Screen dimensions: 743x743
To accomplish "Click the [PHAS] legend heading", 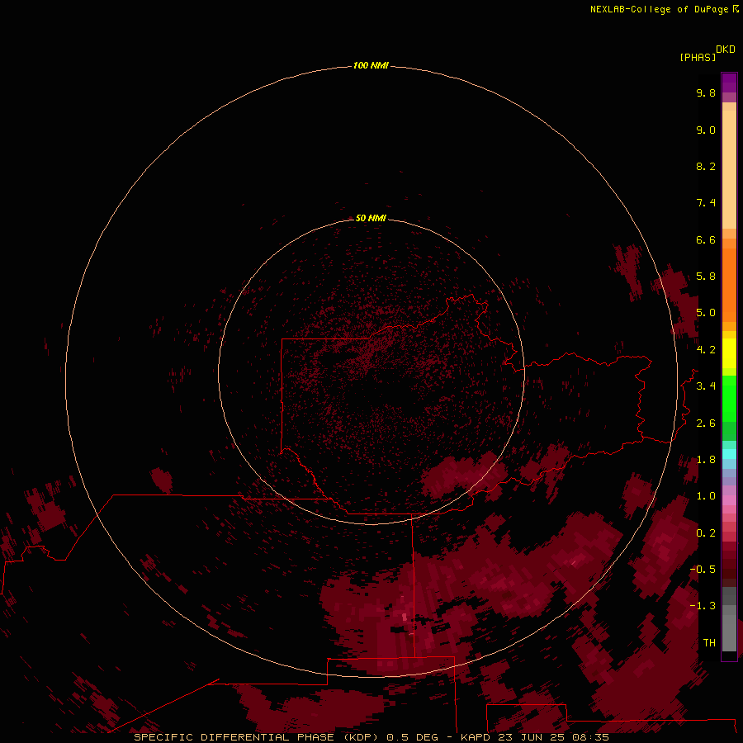I will 698,57.
